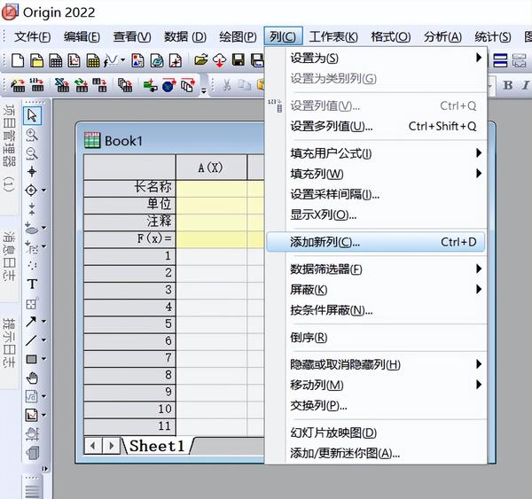Select the Zoom Out magnifier tool
Image resolution: width=532 pixels, height=499 pixels.
pyautogui.click(x=32, y=153)
